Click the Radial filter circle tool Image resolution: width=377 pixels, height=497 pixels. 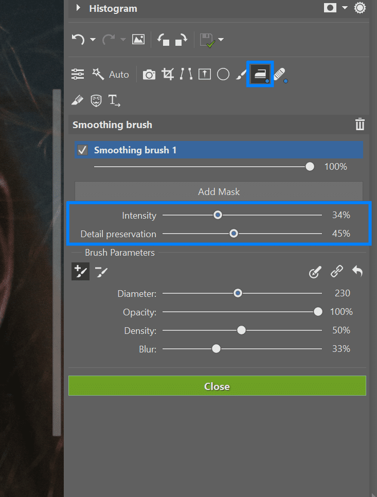[x=223, y=74]
